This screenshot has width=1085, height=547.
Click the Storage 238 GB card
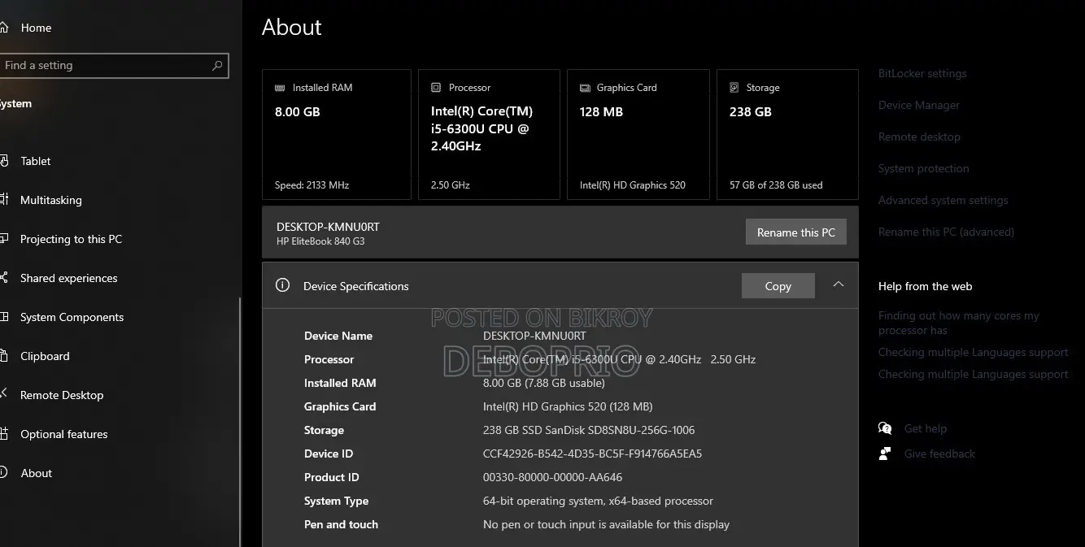tap(787, 134)
